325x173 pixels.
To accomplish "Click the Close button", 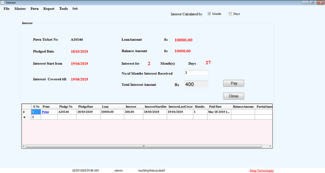I will [x=234, y=96].
